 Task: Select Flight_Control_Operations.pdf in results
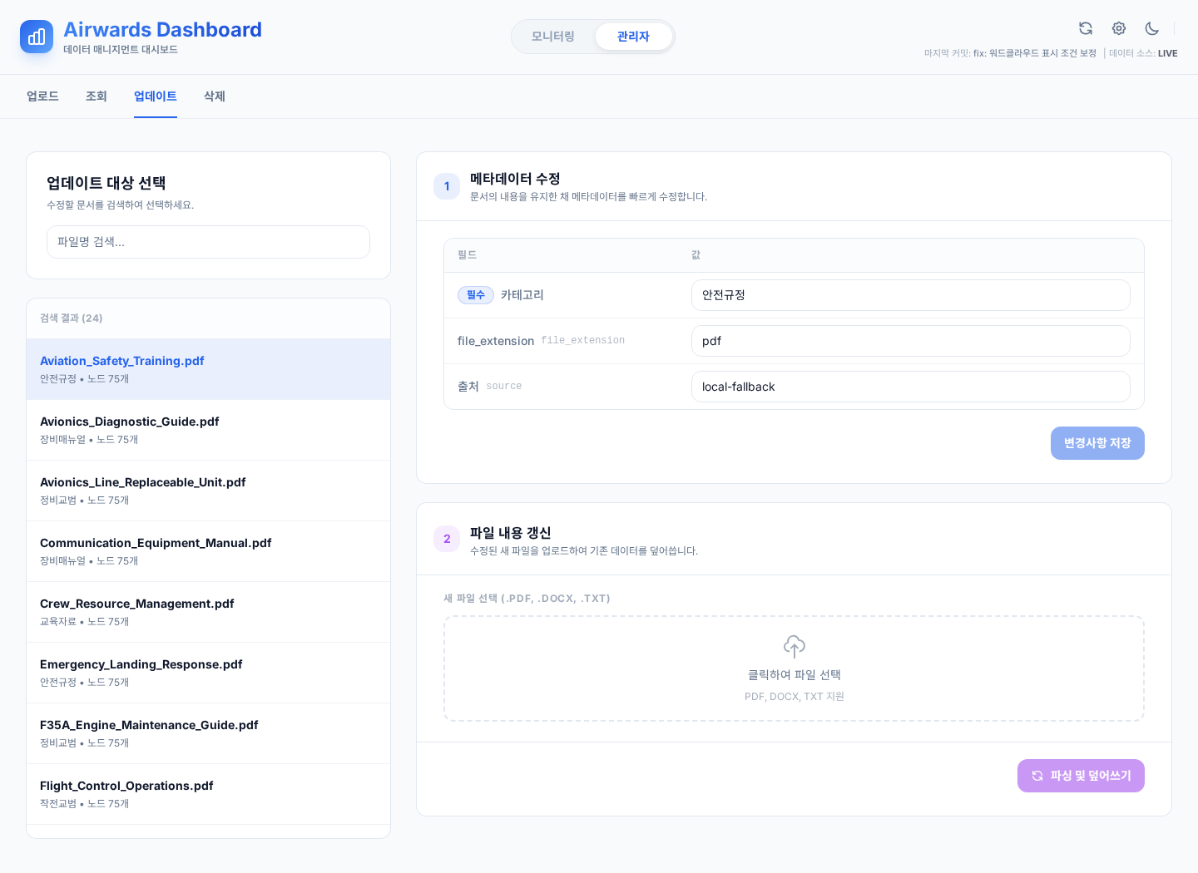[x=208, y=794]
